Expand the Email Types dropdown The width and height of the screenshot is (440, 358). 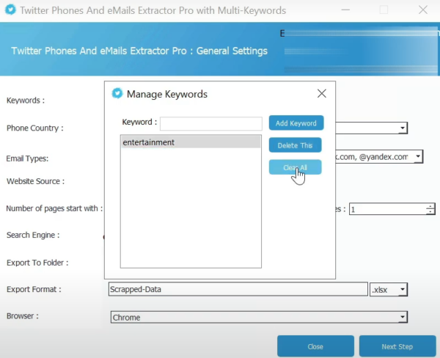pyautogui.click(x=417, y=156)
